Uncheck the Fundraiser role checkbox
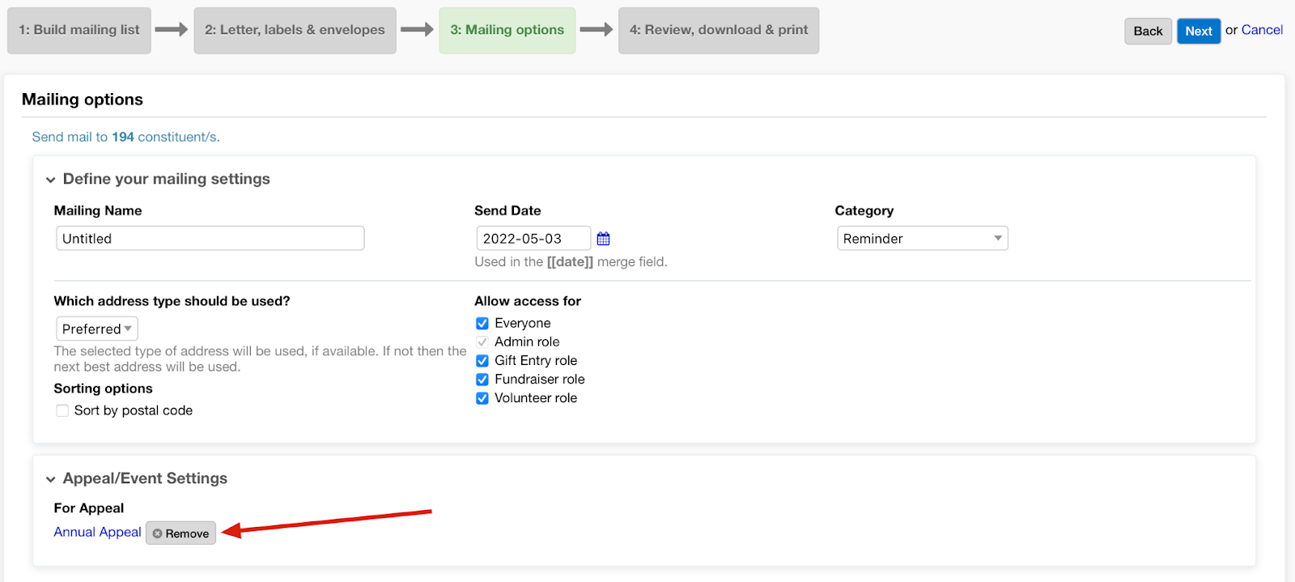Image resolution: width=1295 pixels, height=582 pixels. pos(482,379)
